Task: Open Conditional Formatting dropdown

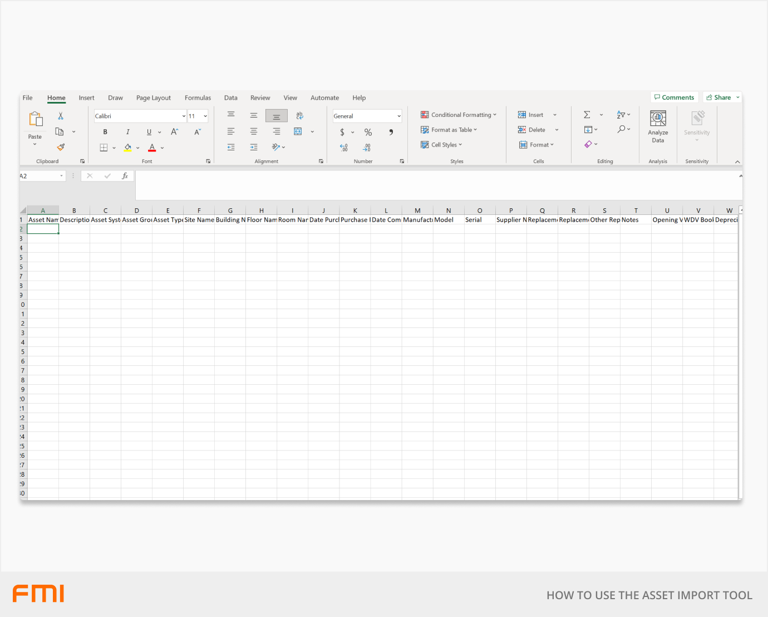Action: 458,115
